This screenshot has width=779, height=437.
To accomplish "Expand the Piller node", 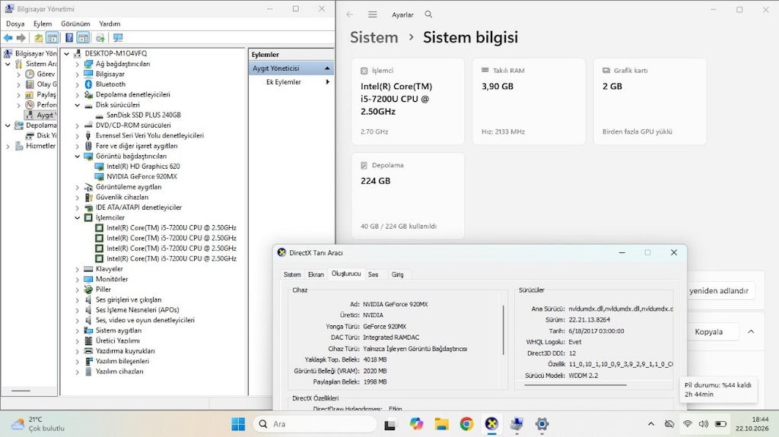I will point(77,290).
